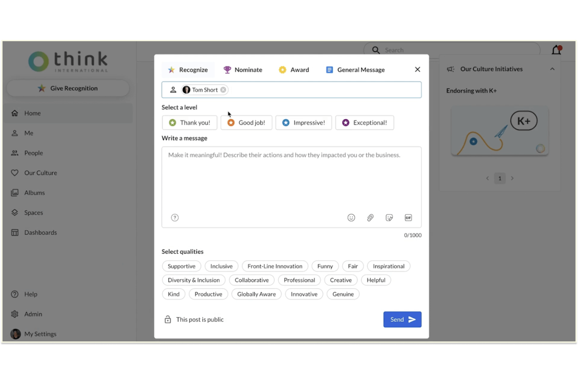The width and height of the screenshot is (578, 385).
Task: Toggle the Productive quality
Action: [208, 294]
